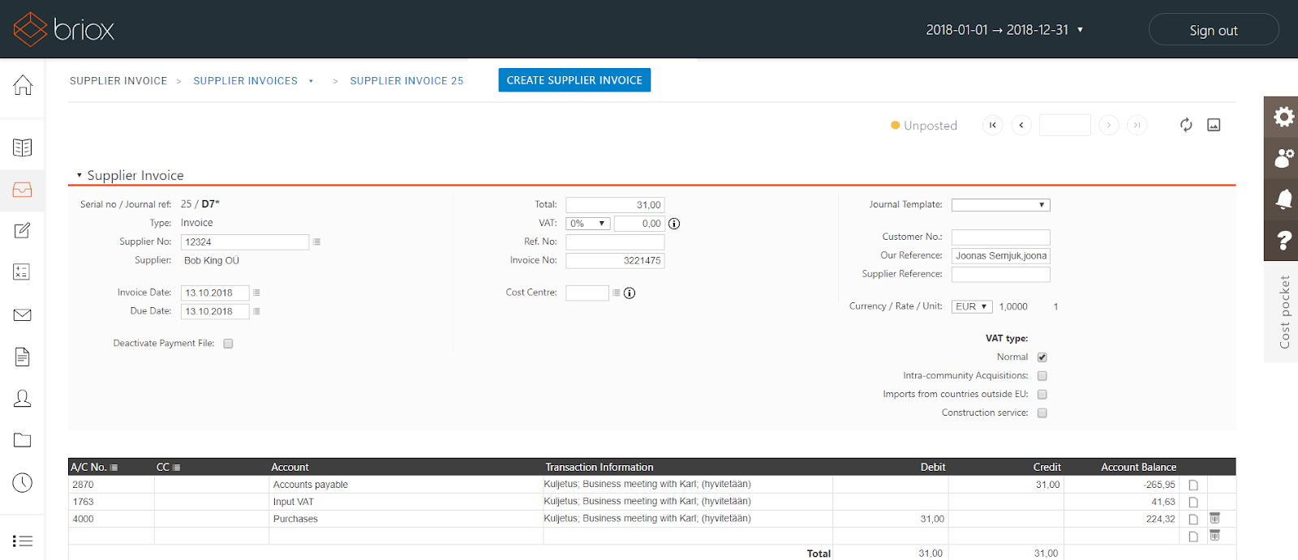Open the supplier inbox tray icon in sidebar
Screen dimensions: 1298x560
[x=23, y=190]
